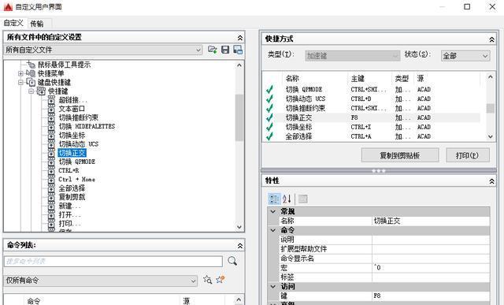504x305 pixels.
Task: Switch to the 传输 tab
Action: click(x=37, y=24)
